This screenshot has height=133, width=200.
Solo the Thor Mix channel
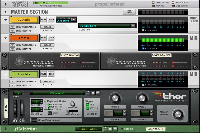click(x=51, y=74)
